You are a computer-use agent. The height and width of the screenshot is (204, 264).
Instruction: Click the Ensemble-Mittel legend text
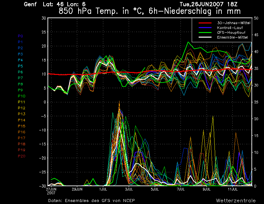(232, 37)
